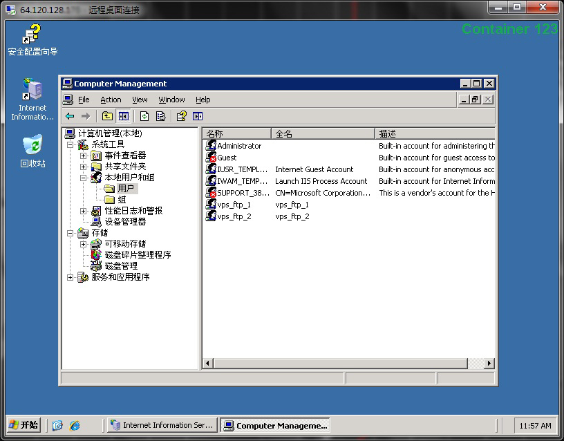Click the Help toolbar icon

tap(181, 116)
